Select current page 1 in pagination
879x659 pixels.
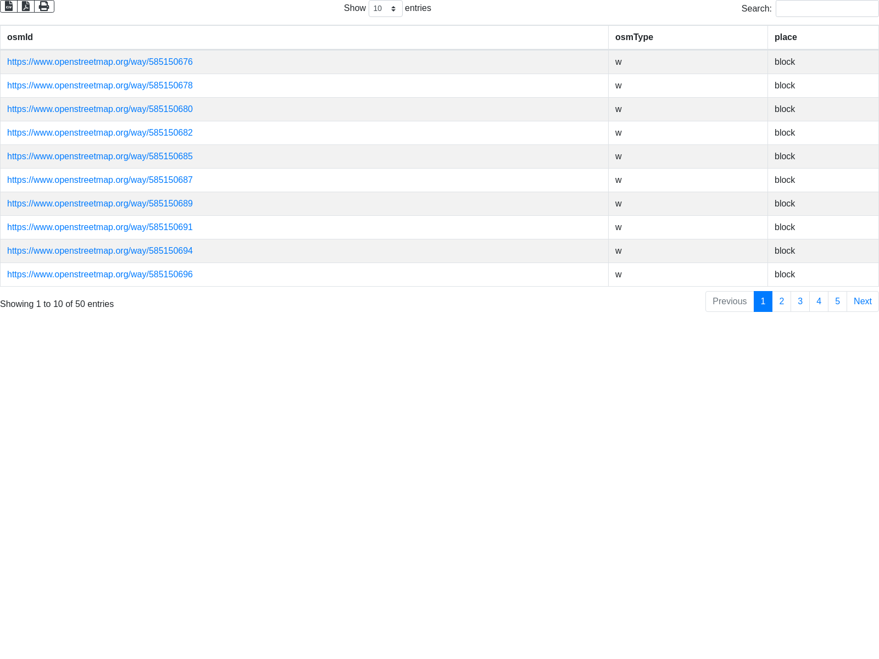pyautogui.click(x=763, y=301)
